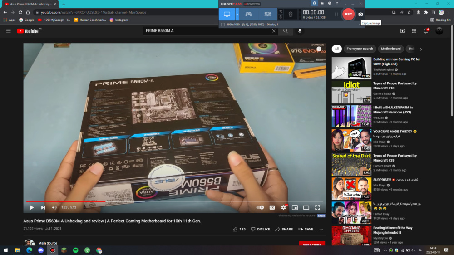Click the YouTube search magnifier button

pos(286,31)
